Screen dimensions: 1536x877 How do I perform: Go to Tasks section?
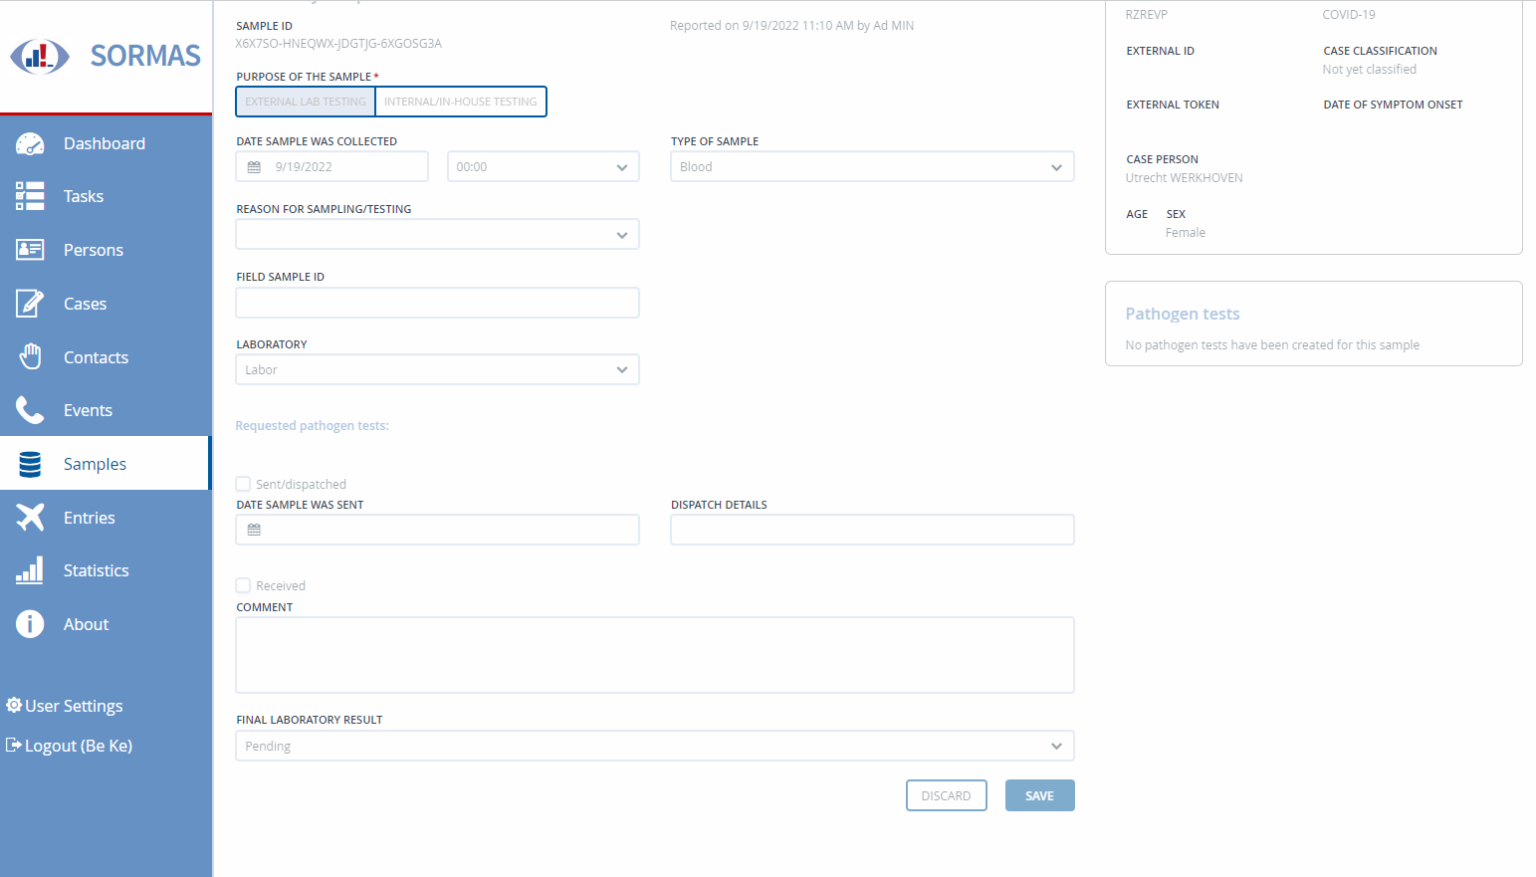[106, 196]
